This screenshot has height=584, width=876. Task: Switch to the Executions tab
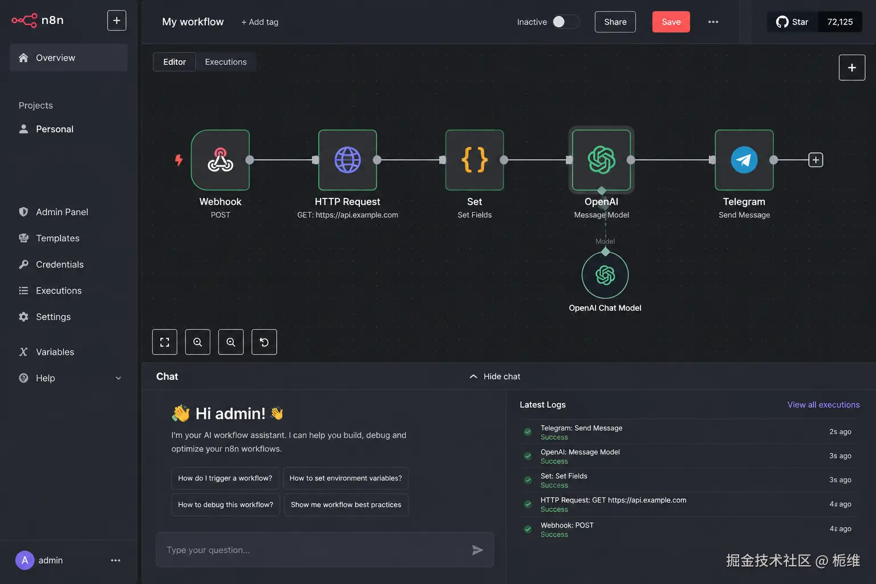(x=226, y=62)
